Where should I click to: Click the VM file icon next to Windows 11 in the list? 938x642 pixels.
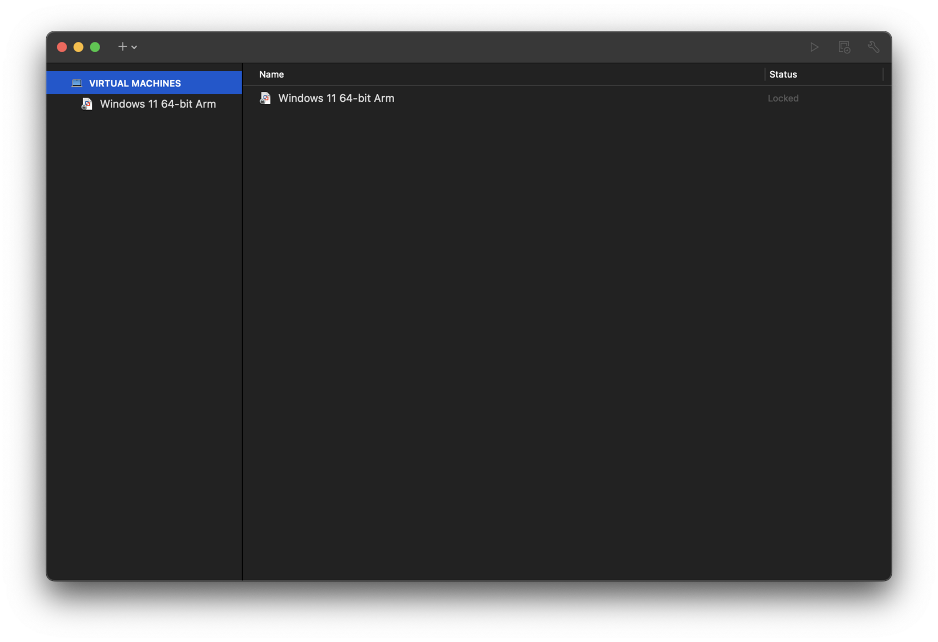coord(265,98)
